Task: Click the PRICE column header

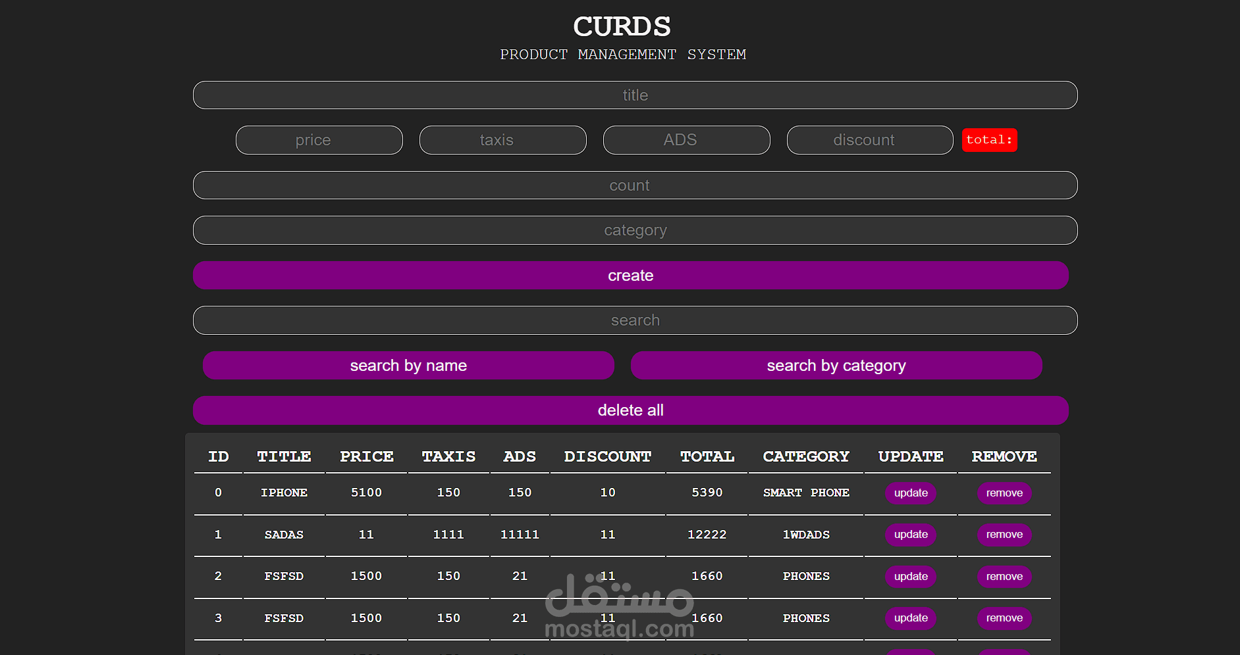Action: 366,456
